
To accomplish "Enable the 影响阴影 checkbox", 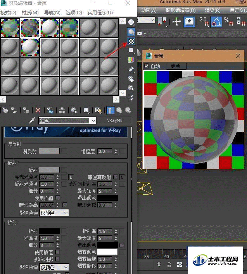I will click(x=57, y=259).
